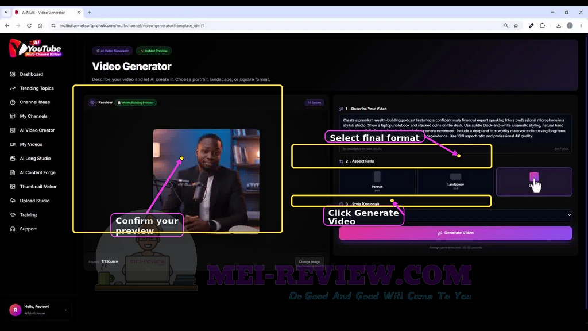Open the Dashboard page from the sidebar
Screen dimensions: 588x331
pyautogui.click(x=31, y=74)
